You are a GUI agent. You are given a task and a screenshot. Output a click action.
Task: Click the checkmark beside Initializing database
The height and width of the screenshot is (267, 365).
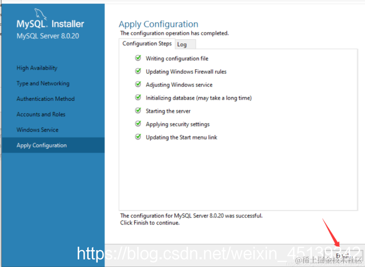[x=138, y=97]
